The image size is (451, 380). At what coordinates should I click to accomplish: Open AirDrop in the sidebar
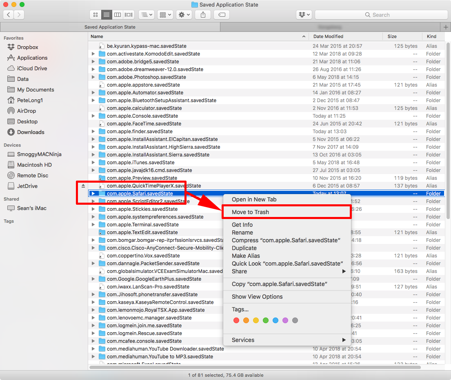click(x=26, y=111)
